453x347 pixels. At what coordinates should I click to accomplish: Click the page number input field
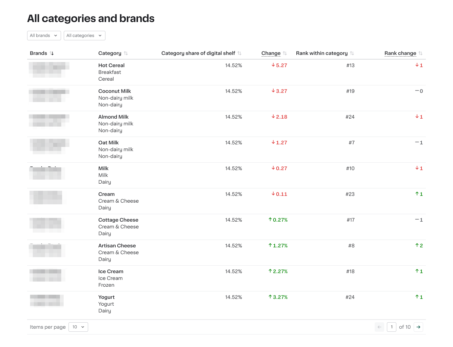[x=392, y=327]
